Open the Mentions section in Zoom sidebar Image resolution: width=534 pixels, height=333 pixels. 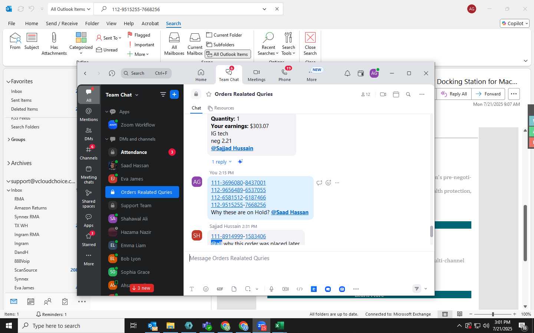point(89,114)
